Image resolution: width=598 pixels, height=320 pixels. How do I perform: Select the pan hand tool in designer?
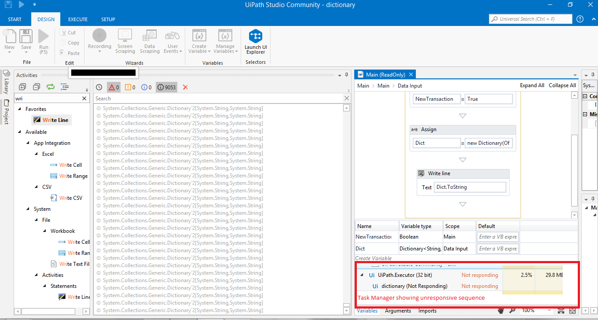500,310
